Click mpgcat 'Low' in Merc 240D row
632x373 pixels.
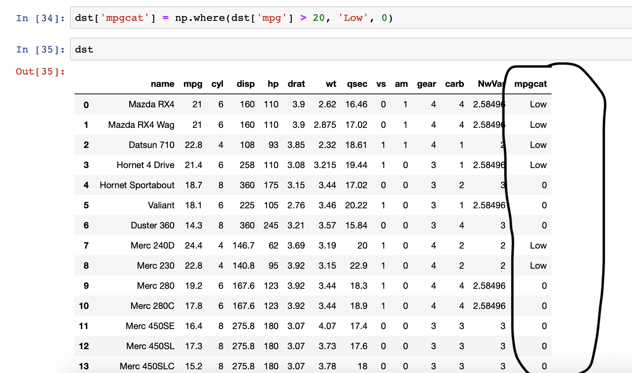tap(538, 246)
